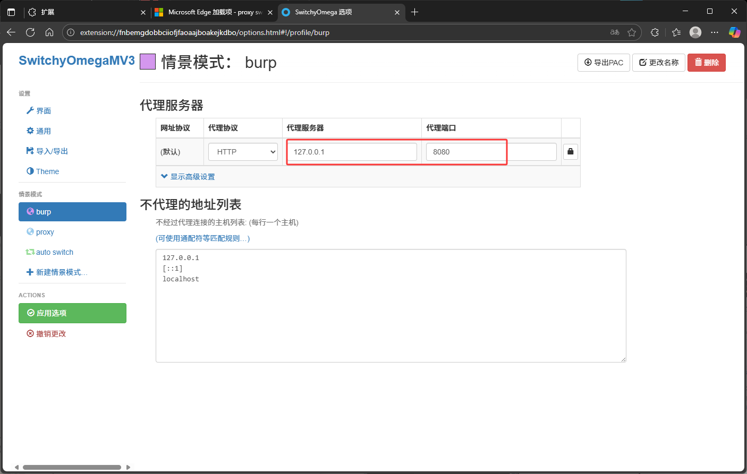This screenshot has width=747, height=474.
Task: Click the scrollbar right arrow at bottom
Action: coord(128,468)
